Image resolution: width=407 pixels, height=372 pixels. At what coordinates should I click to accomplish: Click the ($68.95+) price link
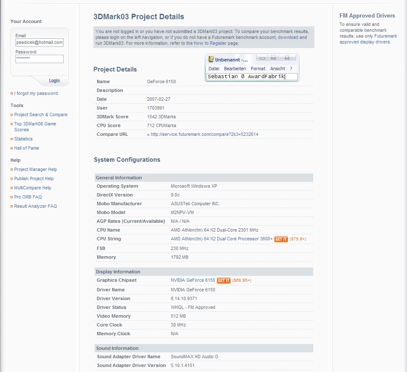tap(242, 280)
